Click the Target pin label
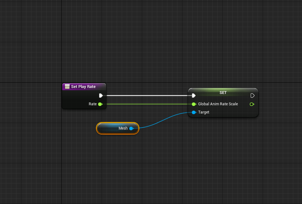This screenshot has width=302, height=204. coord(204,112)
